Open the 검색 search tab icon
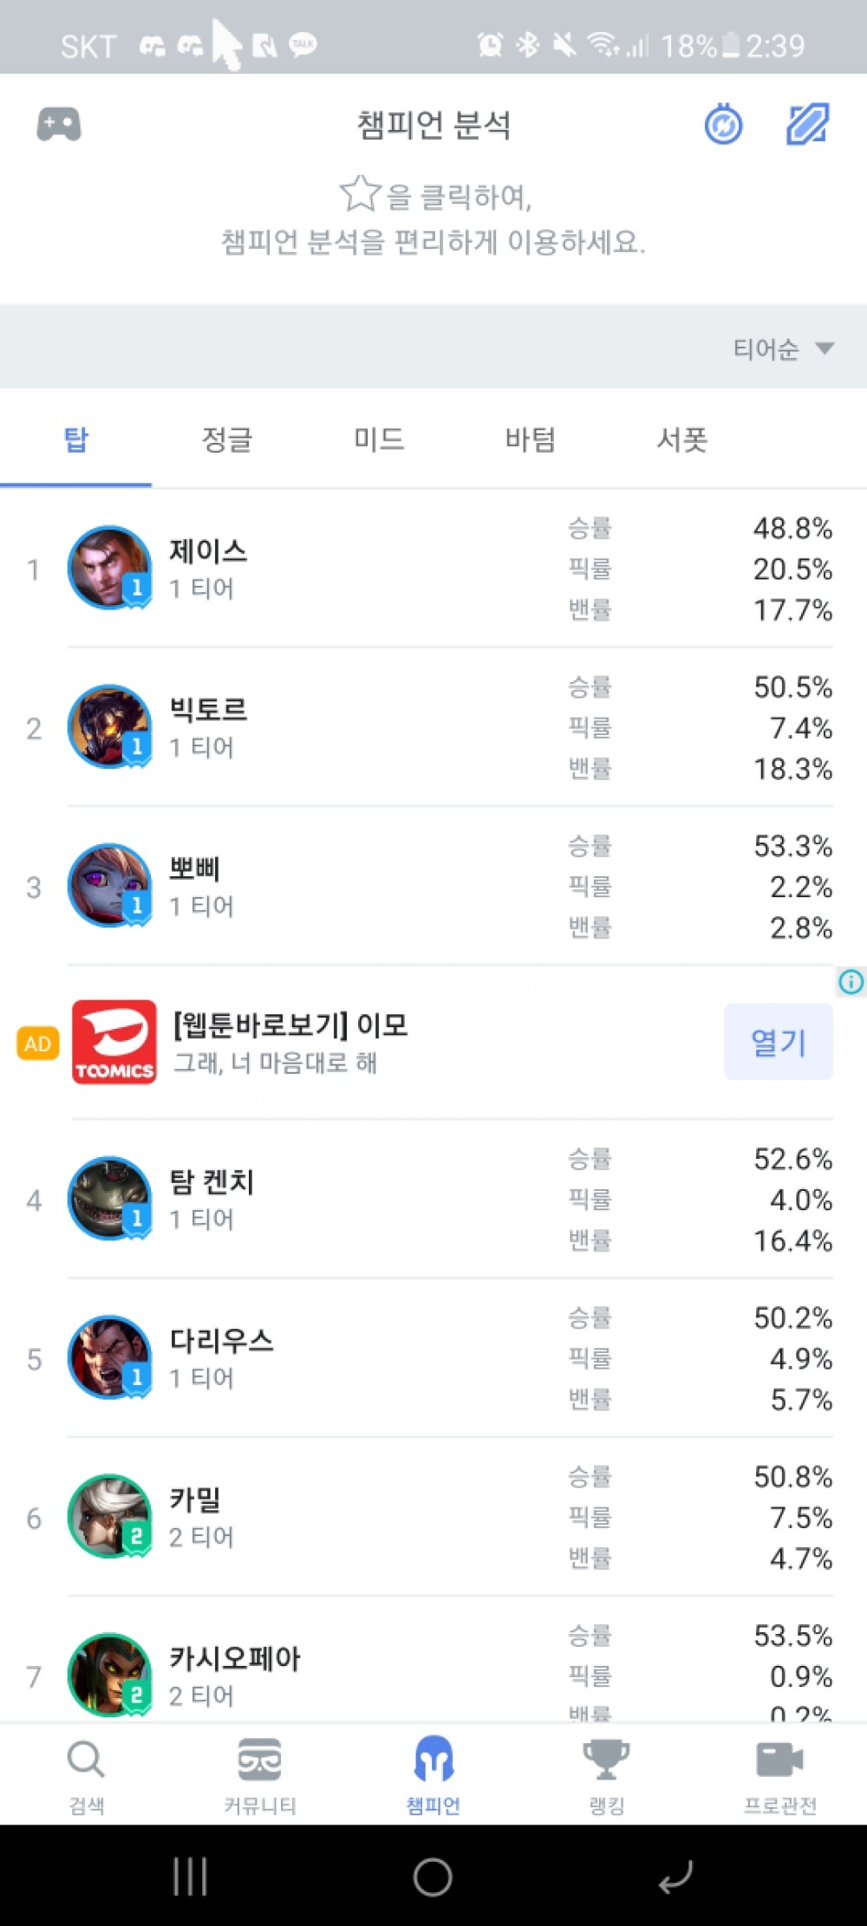The width and height of the screenshot is (867, 1926). point(86,1762)
